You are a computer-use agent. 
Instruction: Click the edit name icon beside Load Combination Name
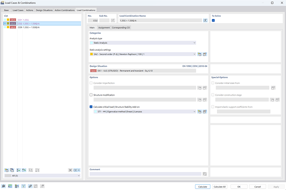click(x=206, y=20)
